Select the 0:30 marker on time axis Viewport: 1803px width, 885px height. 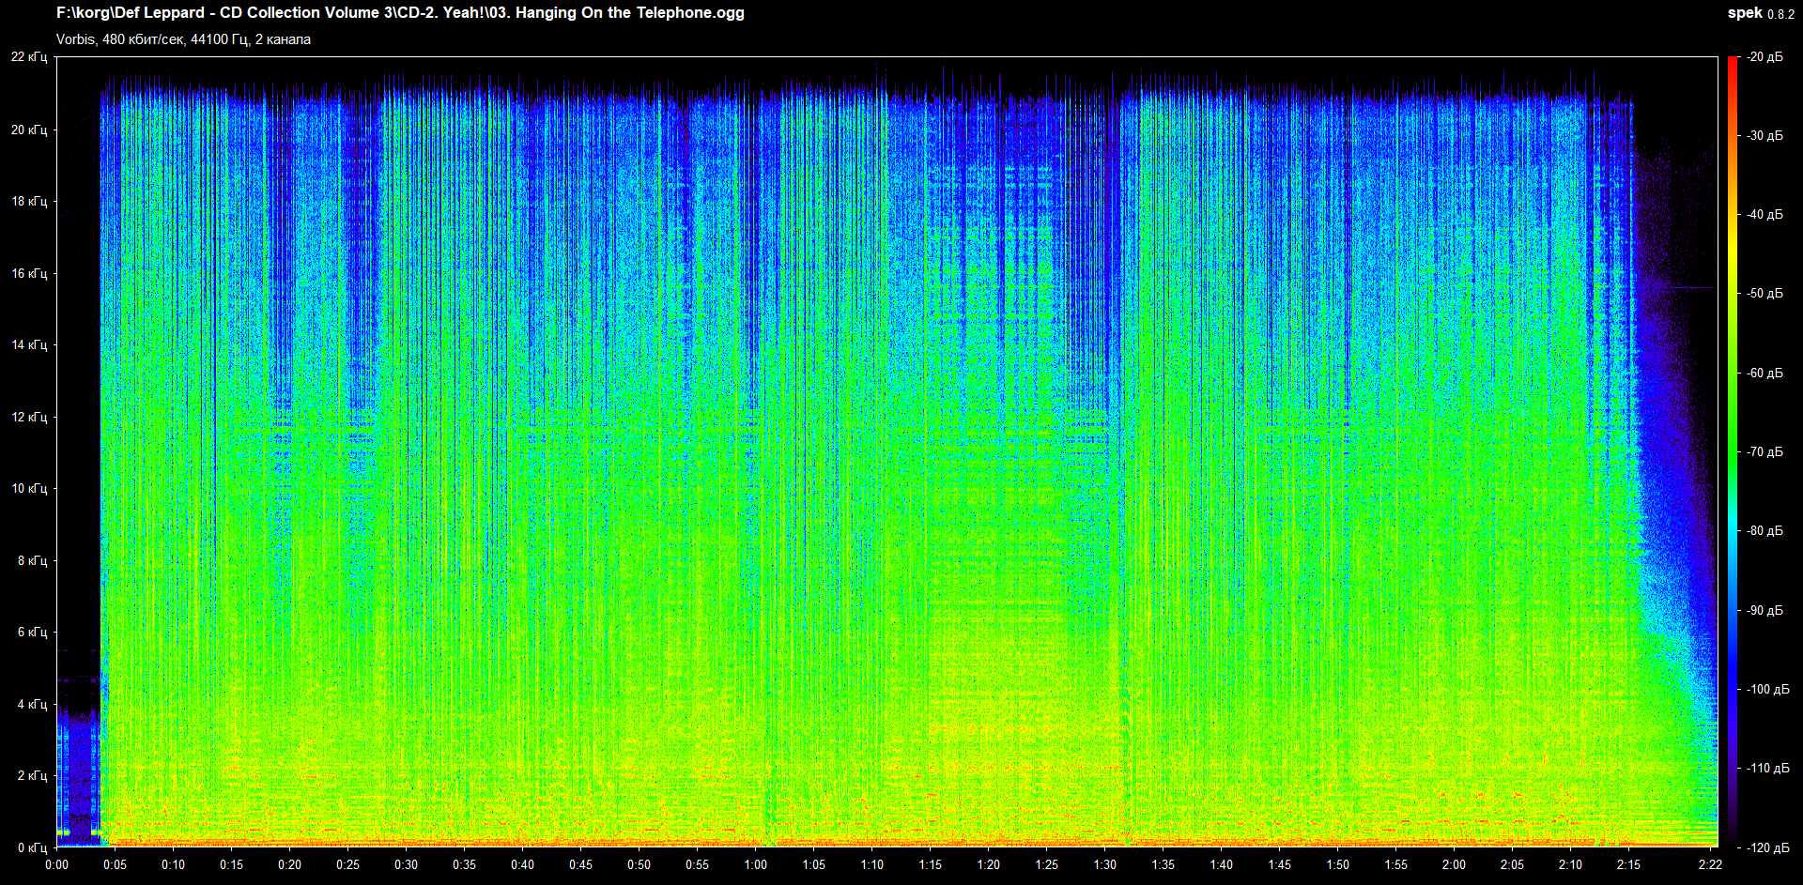click(x=406, y=864)
